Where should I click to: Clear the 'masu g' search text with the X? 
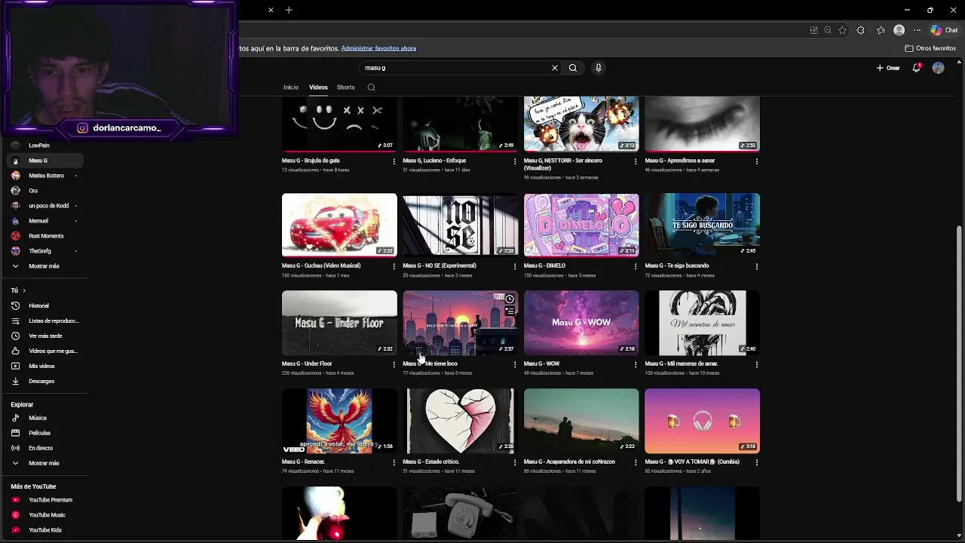tap(555, 68)
